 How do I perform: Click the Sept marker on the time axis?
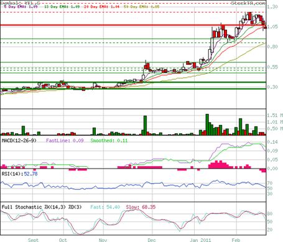pyautogui.click(x=33, y=240)
